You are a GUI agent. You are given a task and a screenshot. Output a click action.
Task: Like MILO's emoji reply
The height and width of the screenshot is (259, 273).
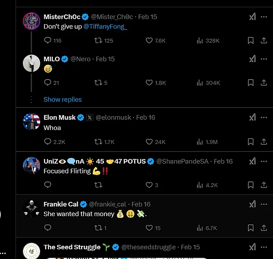pos(149,83)
